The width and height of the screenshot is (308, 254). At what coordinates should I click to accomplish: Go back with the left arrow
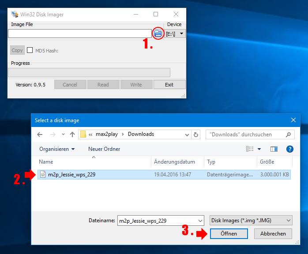pyautogui.click(x=40, y=134)
